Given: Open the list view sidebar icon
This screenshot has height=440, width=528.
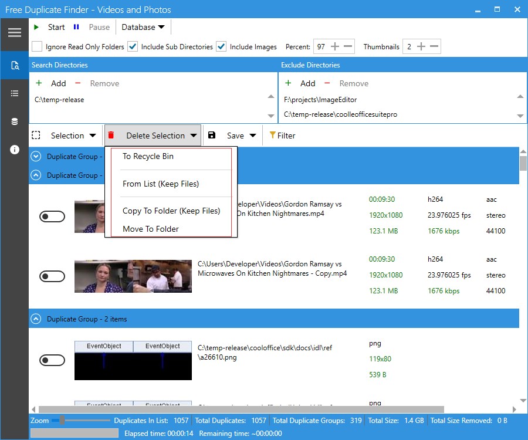Looking at the screenshot, I should point(15,93).
